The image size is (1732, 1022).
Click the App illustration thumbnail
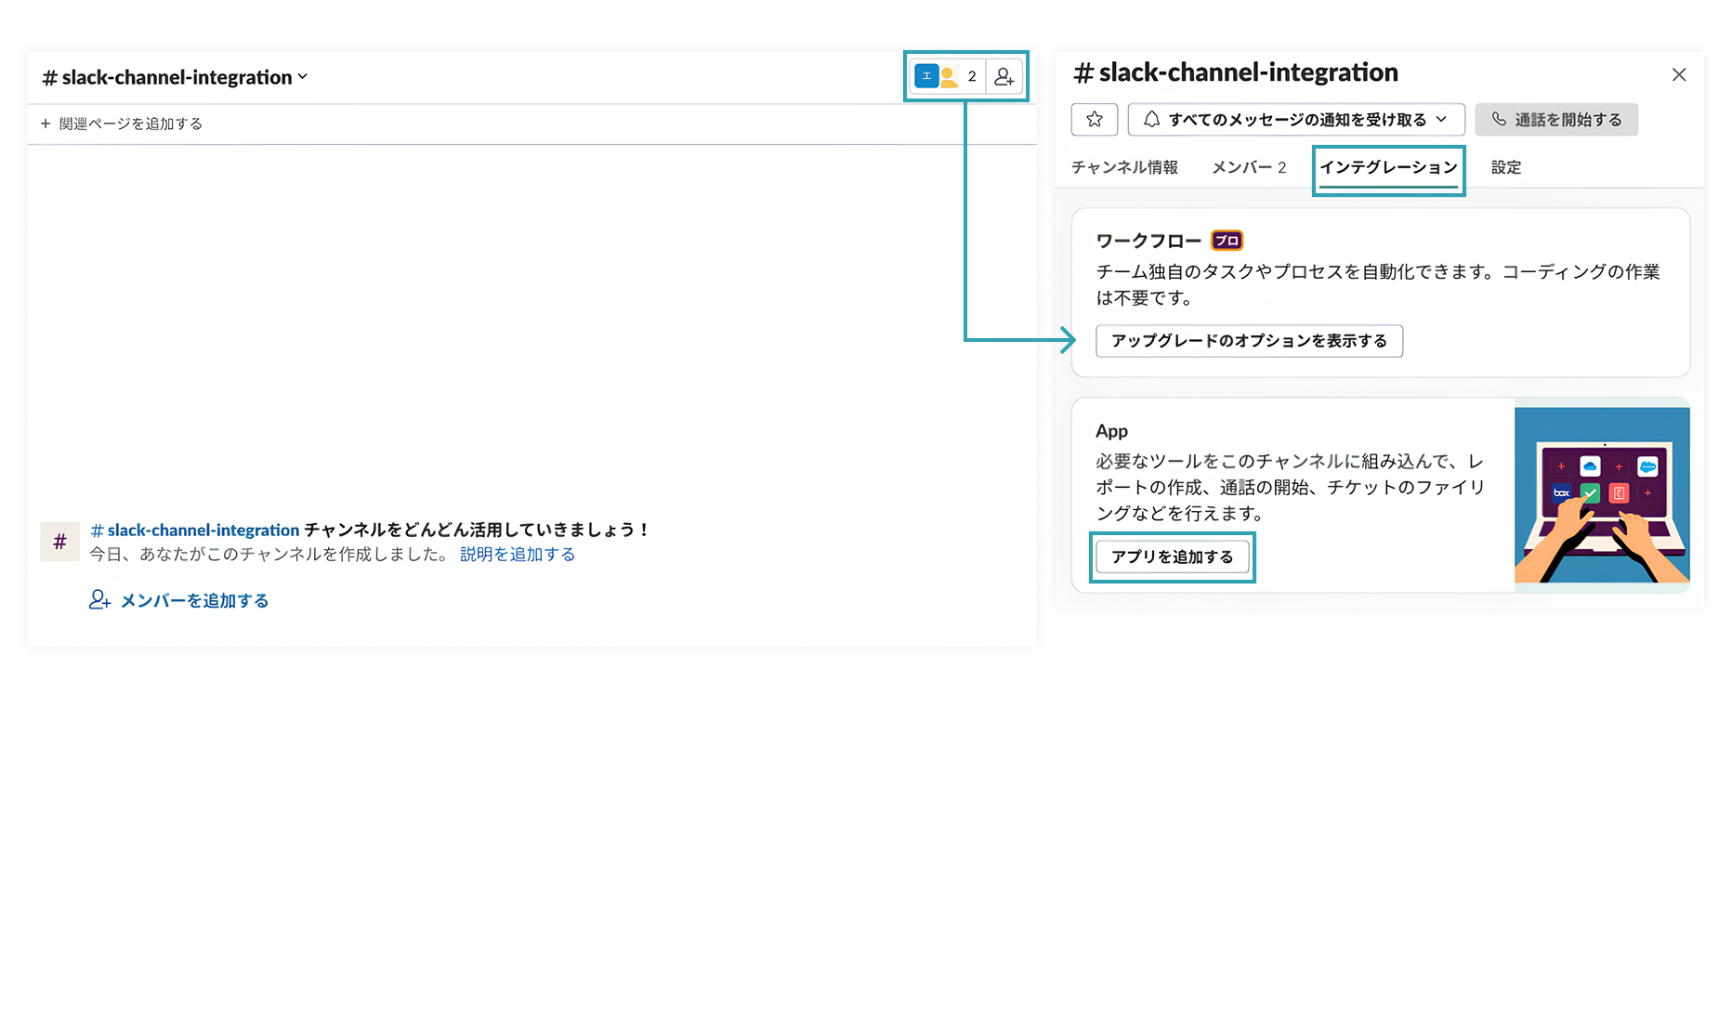pyautogui.click(x=1602, y=494)
